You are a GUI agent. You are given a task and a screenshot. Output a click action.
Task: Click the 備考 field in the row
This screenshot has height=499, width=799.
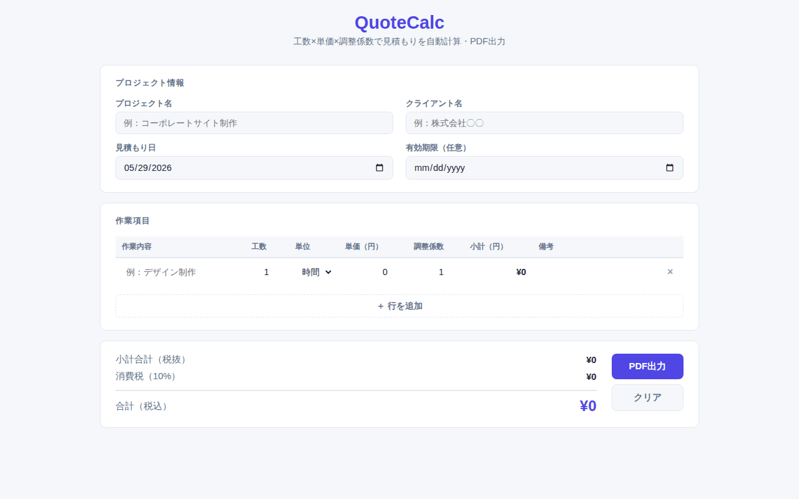596,272
